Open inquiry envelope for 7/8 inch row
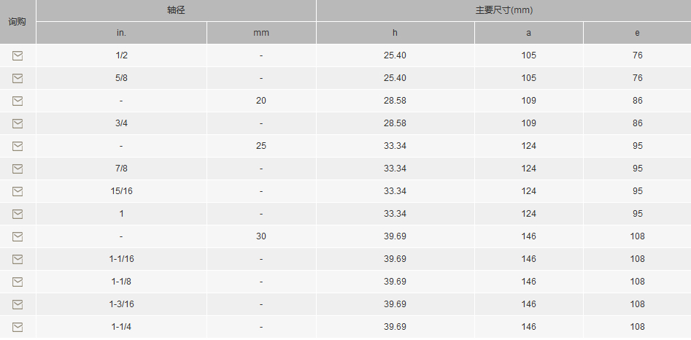This screenshot has width=691, height=340. click(18, 169)
